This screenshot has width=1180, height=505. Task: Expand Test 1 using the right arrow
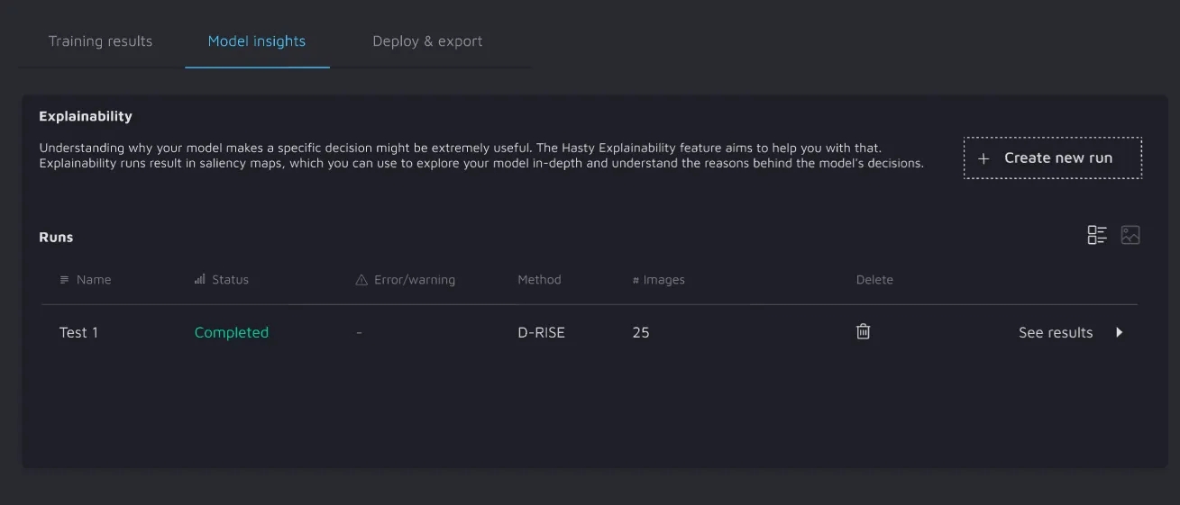coord(1119,332)
